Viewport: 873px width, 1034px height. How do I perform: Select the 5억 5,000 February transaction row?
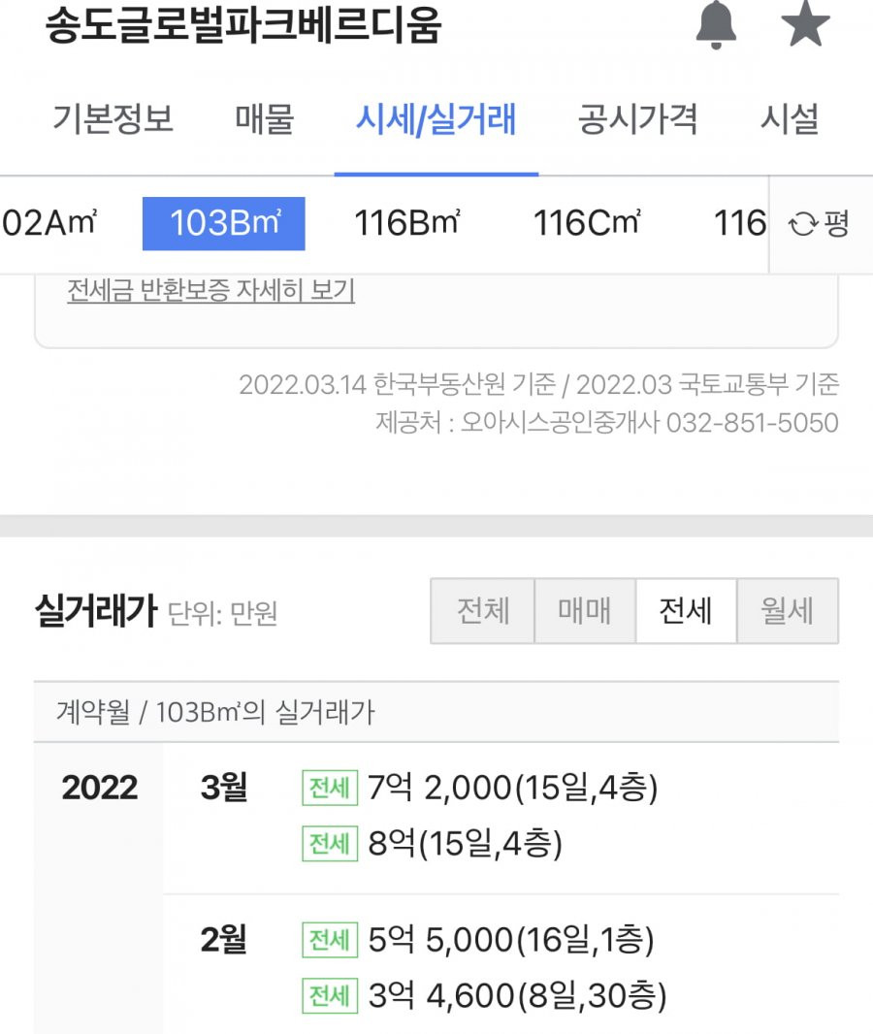pyautogui.click(x=478, y=939)
